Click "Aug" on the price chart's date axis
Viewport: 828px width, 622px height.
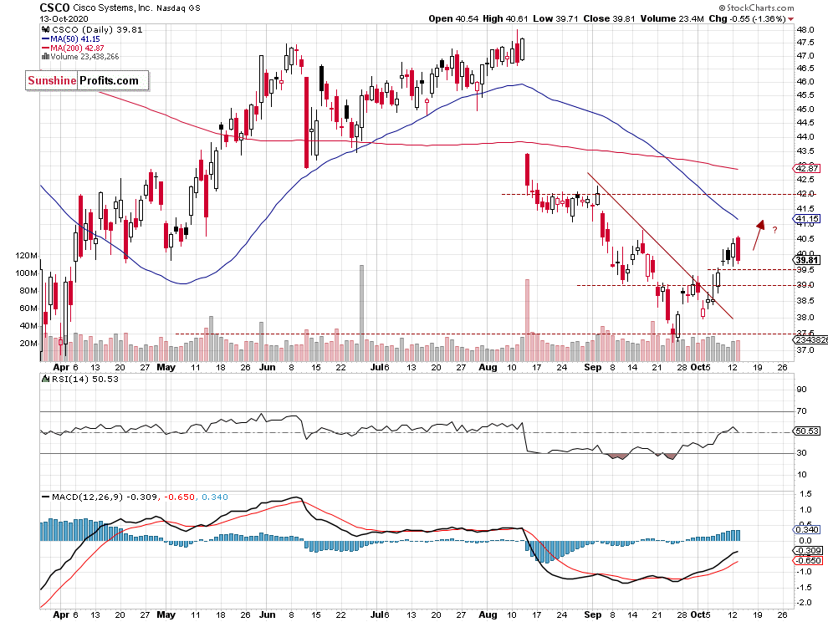pyautogui.click(x=488, y=367)
